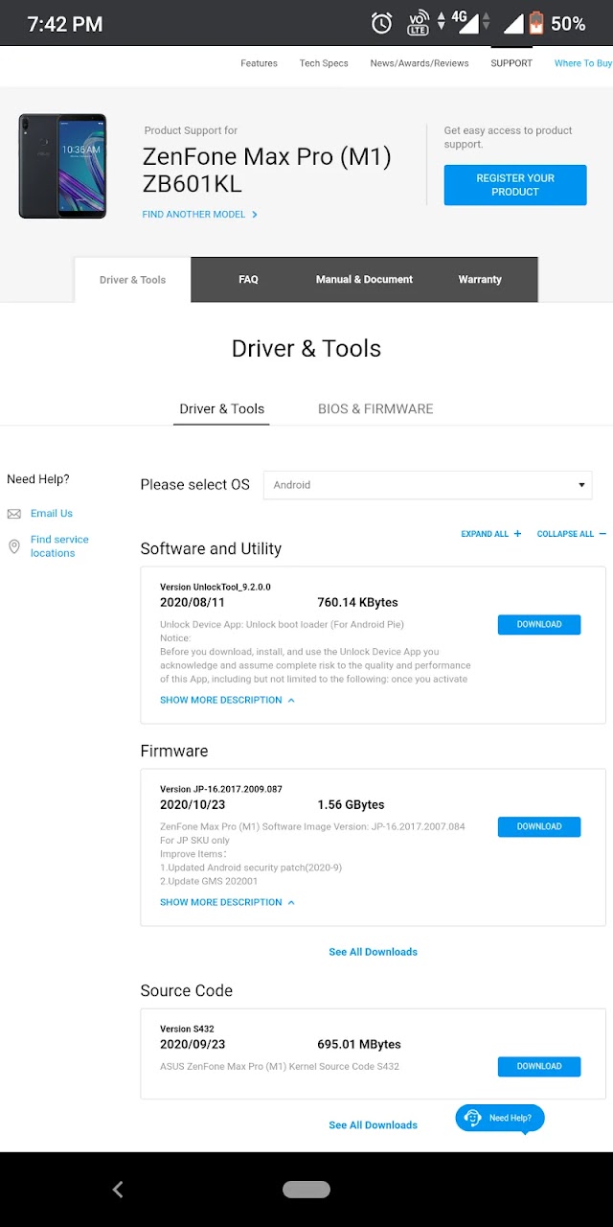Click the 'Version S432' text
Screen dimensions: 613x1227
tap(187, 1030)
